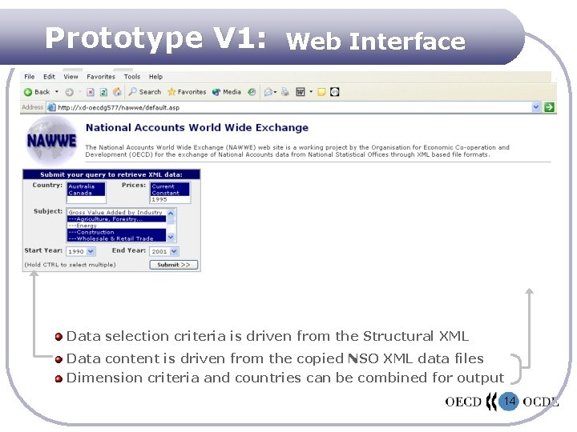
Task: Select Constant in the Prices list
Action: 170,193
